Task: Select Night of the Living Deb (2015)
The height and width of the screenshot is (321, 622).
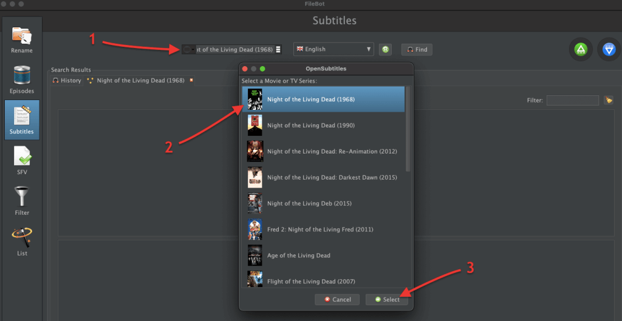Action: (x=323, y=203)
